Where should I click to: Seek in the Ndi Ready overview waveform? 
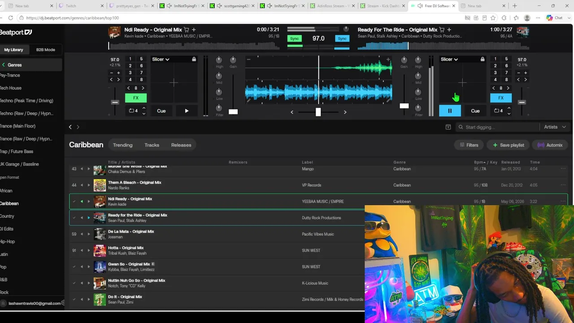pos(194,46)
